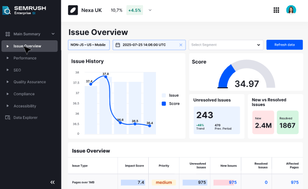Click the Resolved 1867 card
Viewport: 308px width, 189px height.
pyautogui.click(x=287, y=122)
